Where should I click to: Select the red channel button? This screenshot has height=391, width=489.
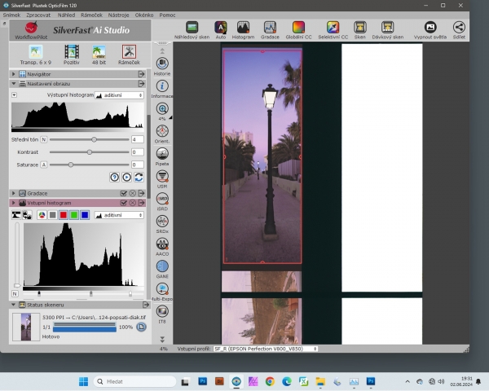point(64,215)
